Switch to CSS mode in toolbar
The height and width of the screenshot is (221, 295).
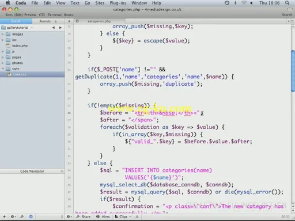coord(42,15)
